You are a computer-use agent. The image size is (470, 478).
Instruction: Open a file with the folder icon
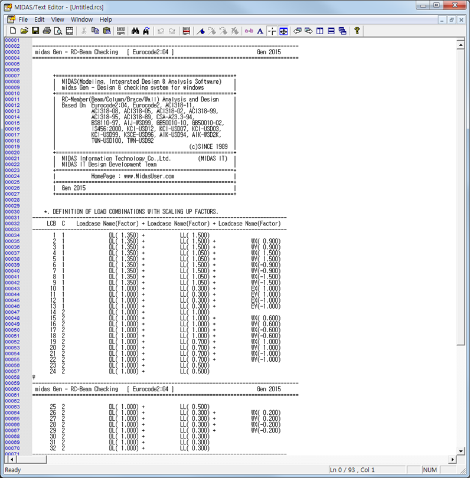tap(24, 31)
